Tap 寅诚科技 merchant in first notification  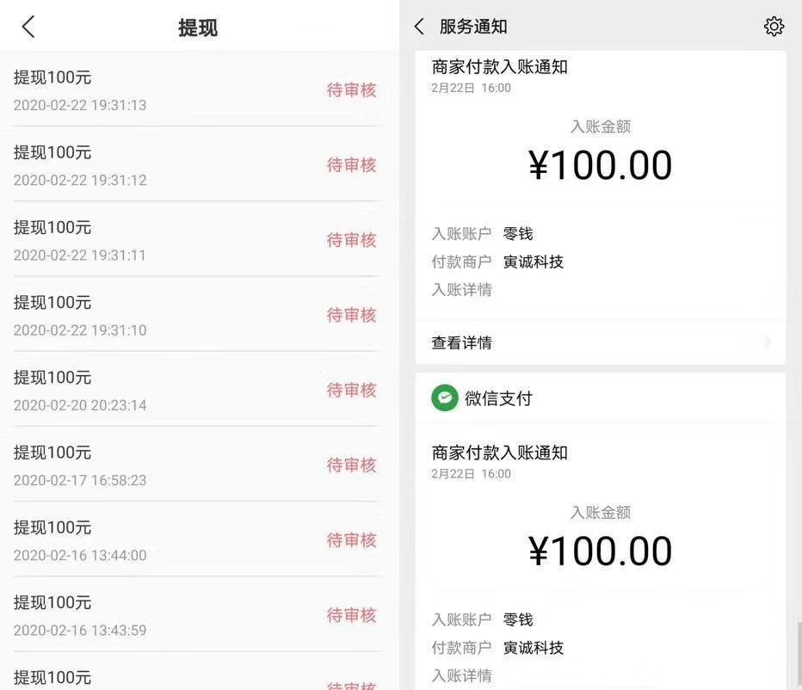point(534,262)
